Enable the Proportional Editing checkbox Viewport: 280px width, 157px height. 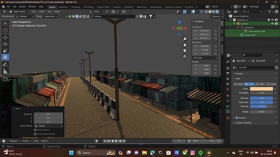[x=35, y=134]
